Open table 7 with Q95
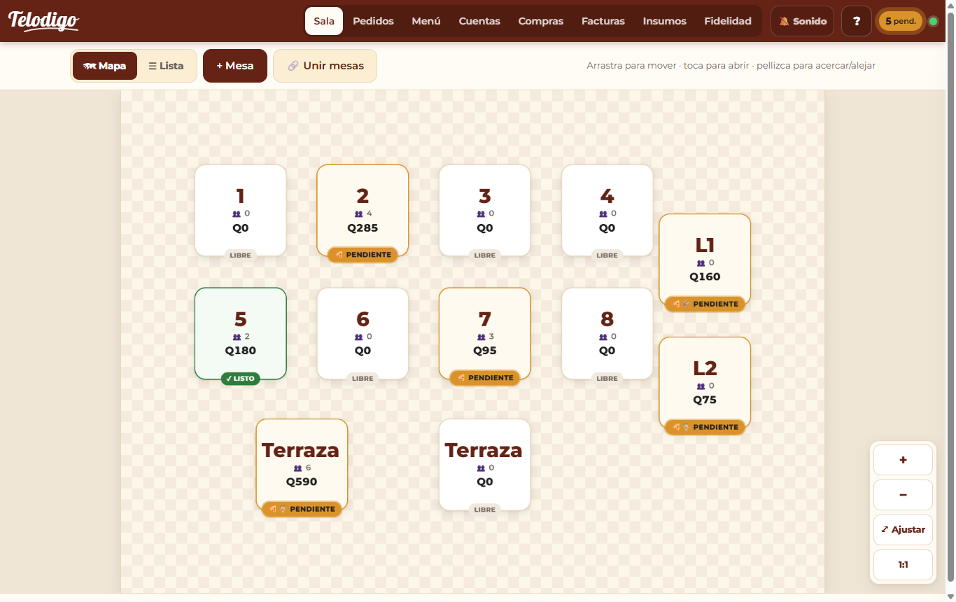The width and height of the screenshot is (956, 602). [x=485, y=333]
